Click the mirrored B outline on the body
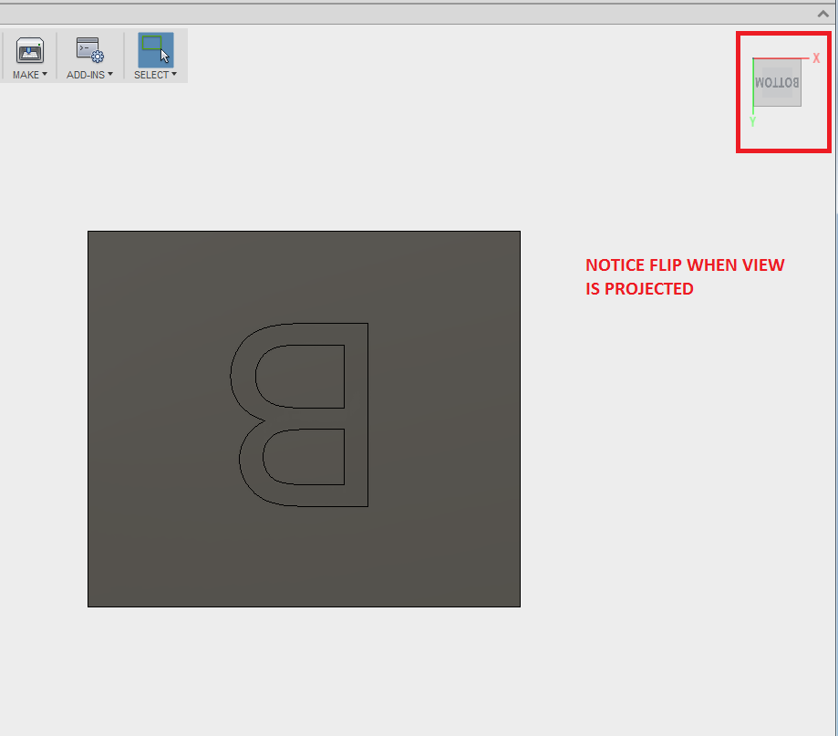This screenshot has height=736, width=838. tap(299, 414)
